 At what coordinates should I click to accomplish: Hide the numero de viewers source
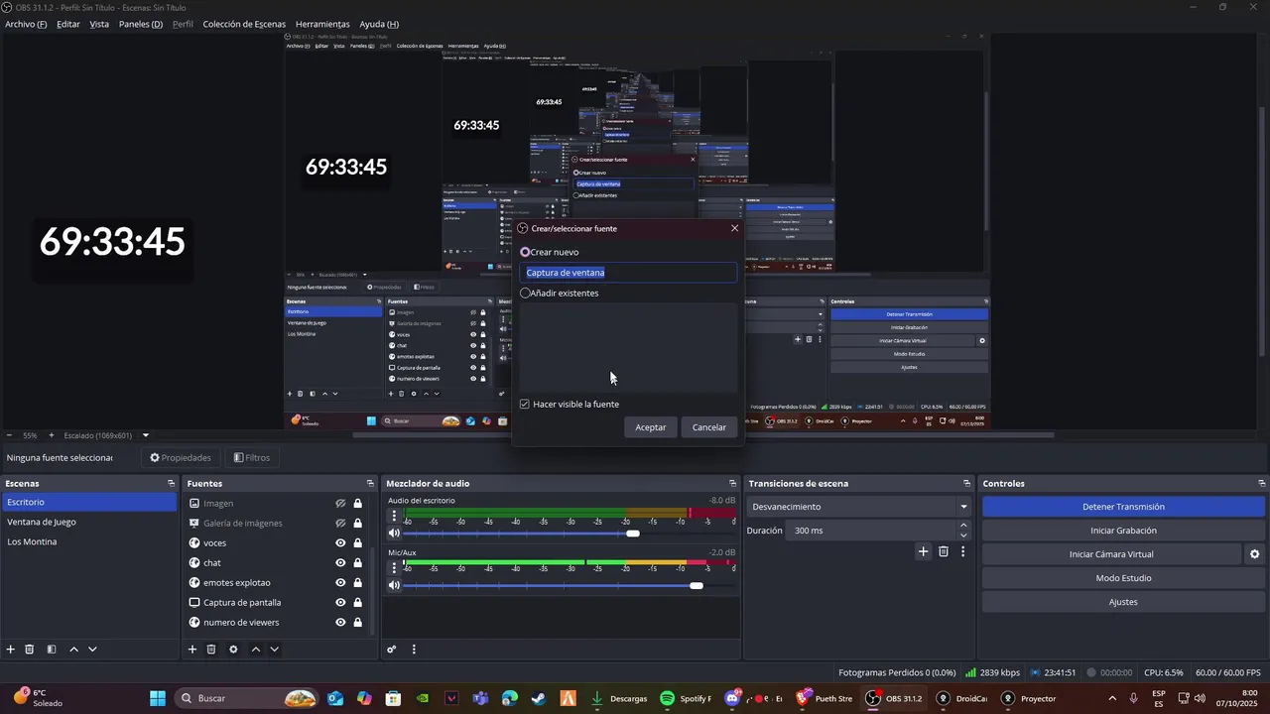pos(340,622)
